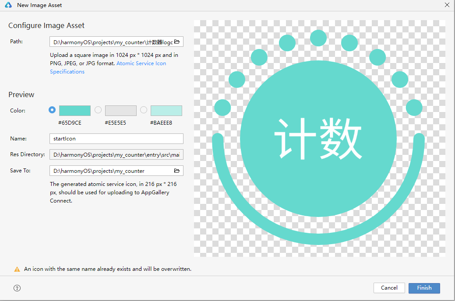Open help question mark icon

(x=17, y=288)
